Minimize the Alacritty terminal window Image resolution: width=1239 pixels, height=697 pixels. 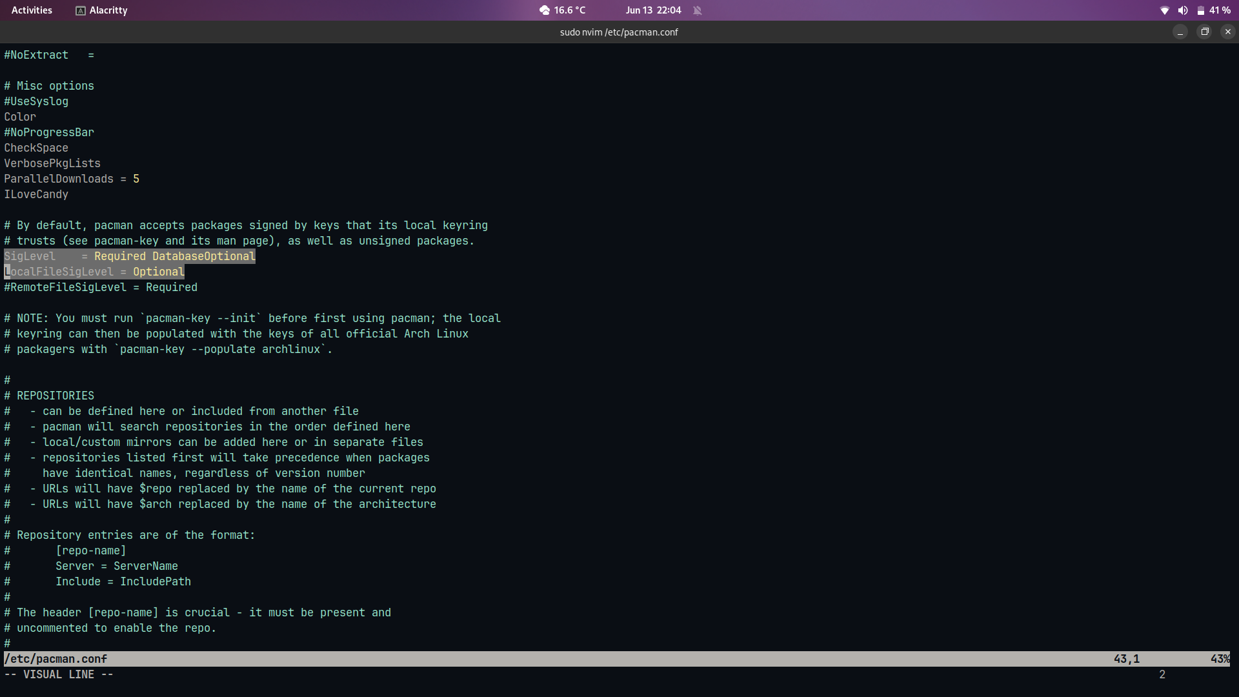coord(1180,32)
